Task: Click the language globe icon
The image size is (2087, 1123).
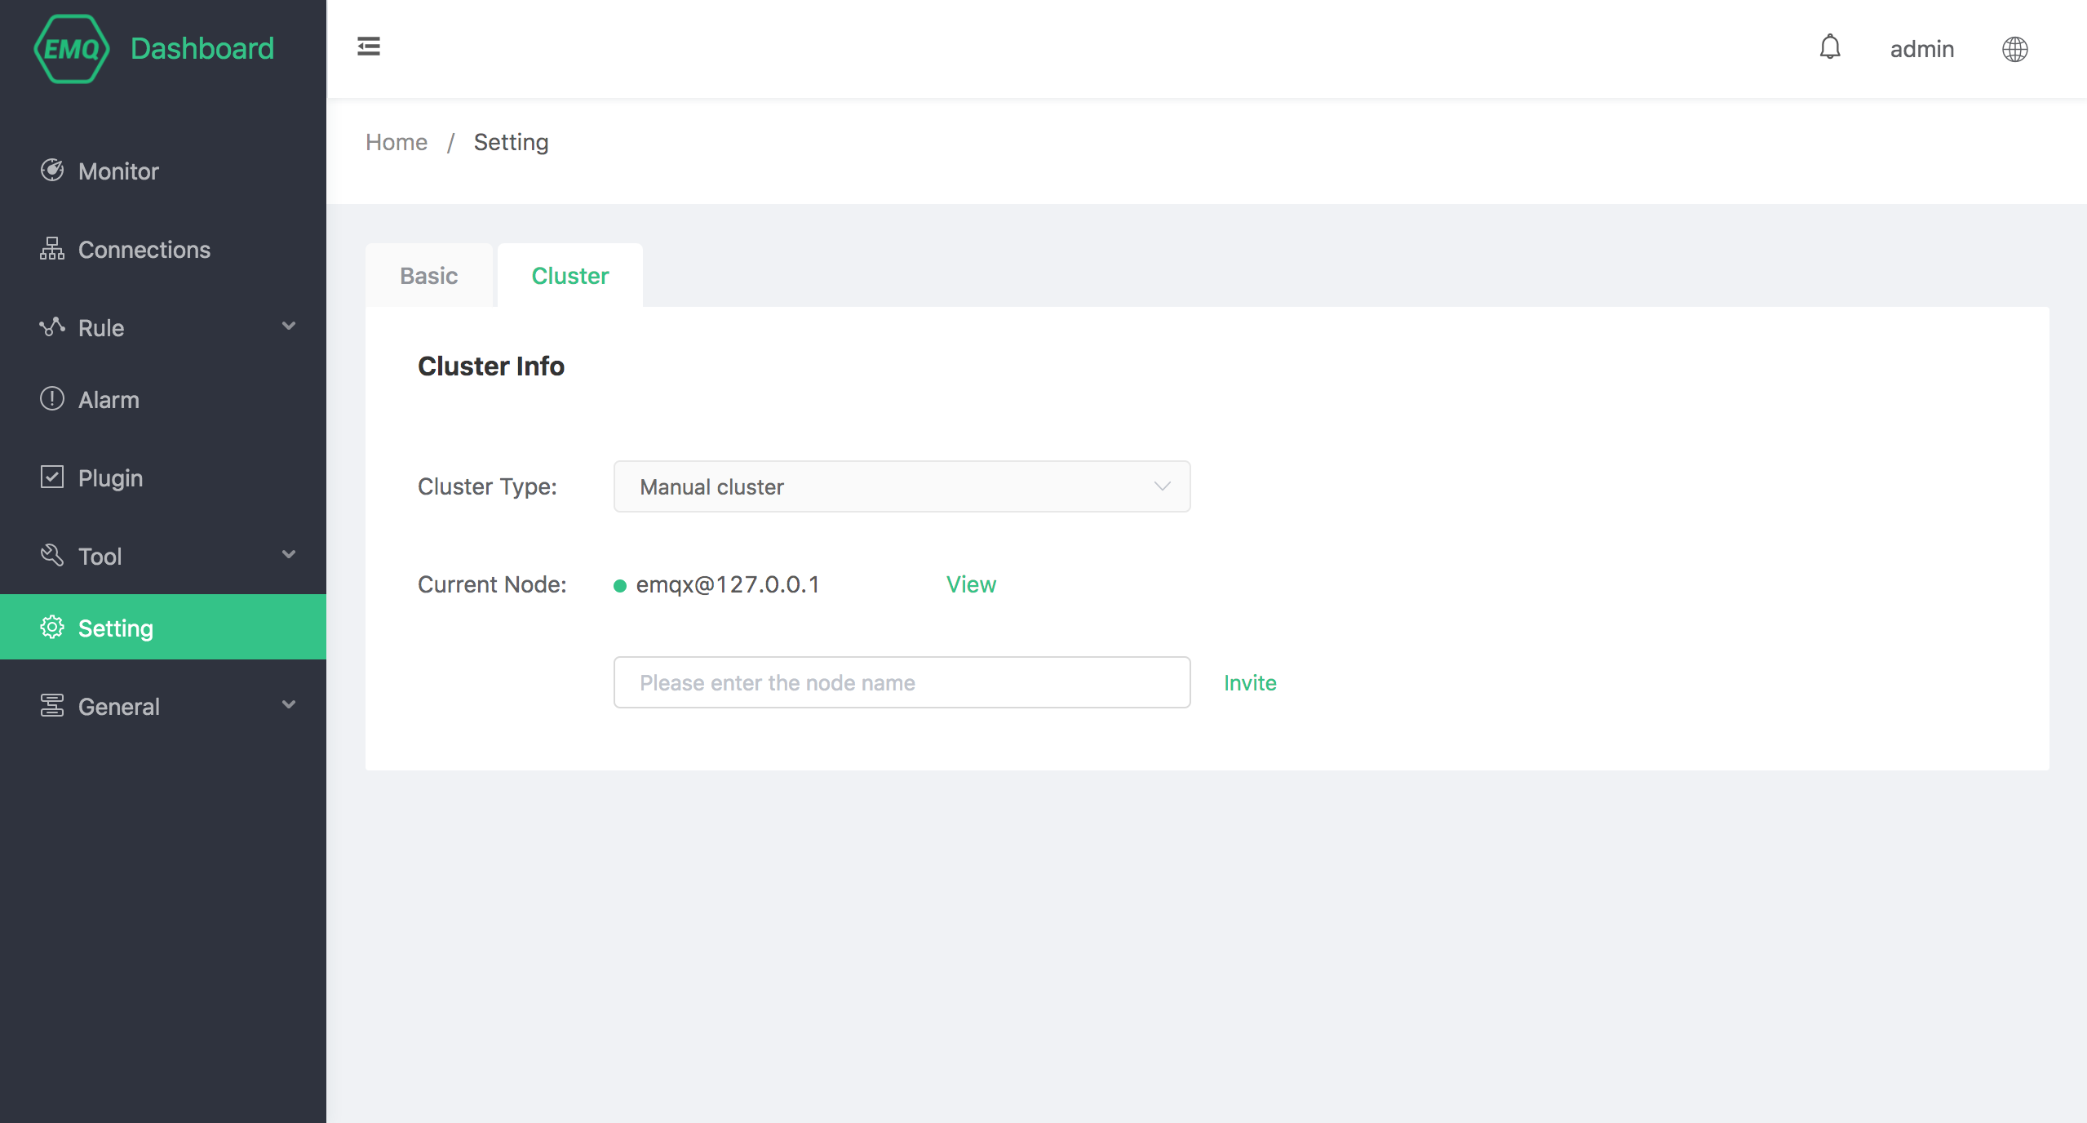Action: pyautogui.click(x=2014, y=48)
